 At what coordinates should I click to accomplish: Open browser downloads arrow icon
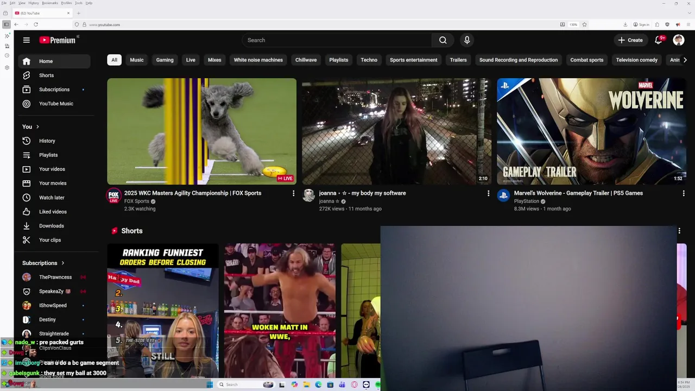[x=625, y=24]
